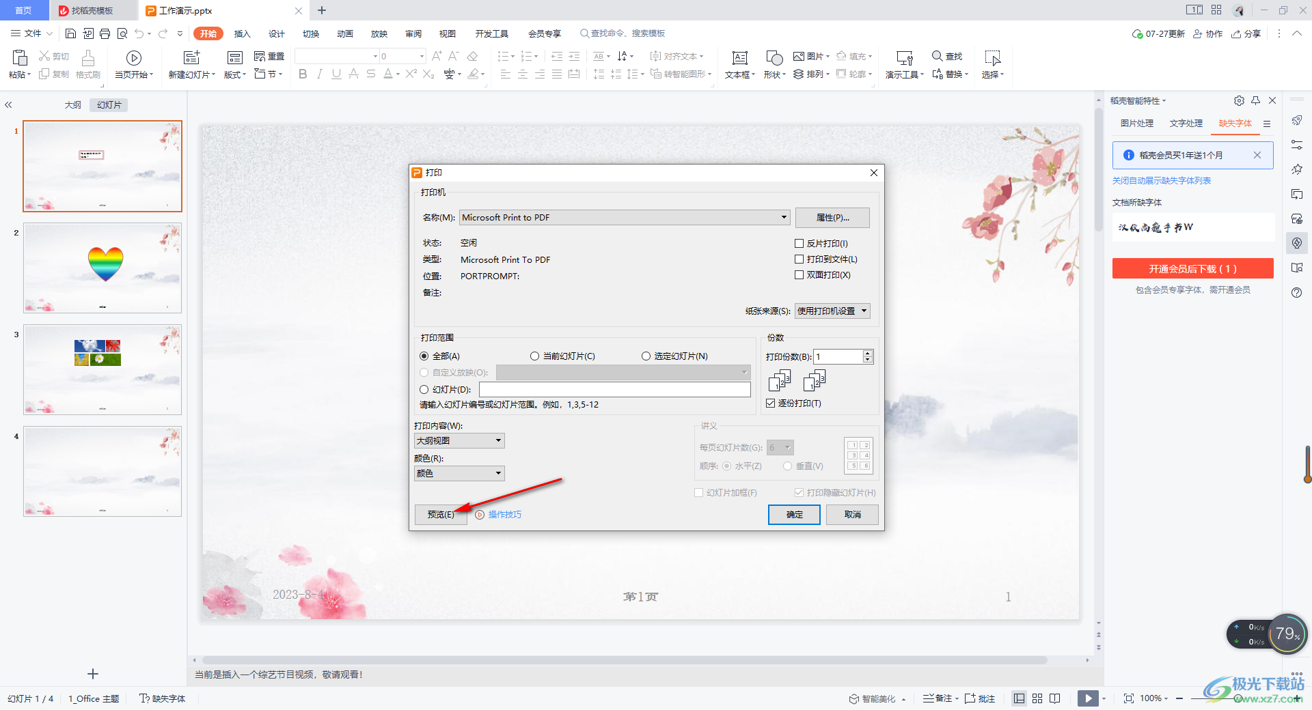
Task: Pin the smart features side panel
Action: pos(1255,100)
